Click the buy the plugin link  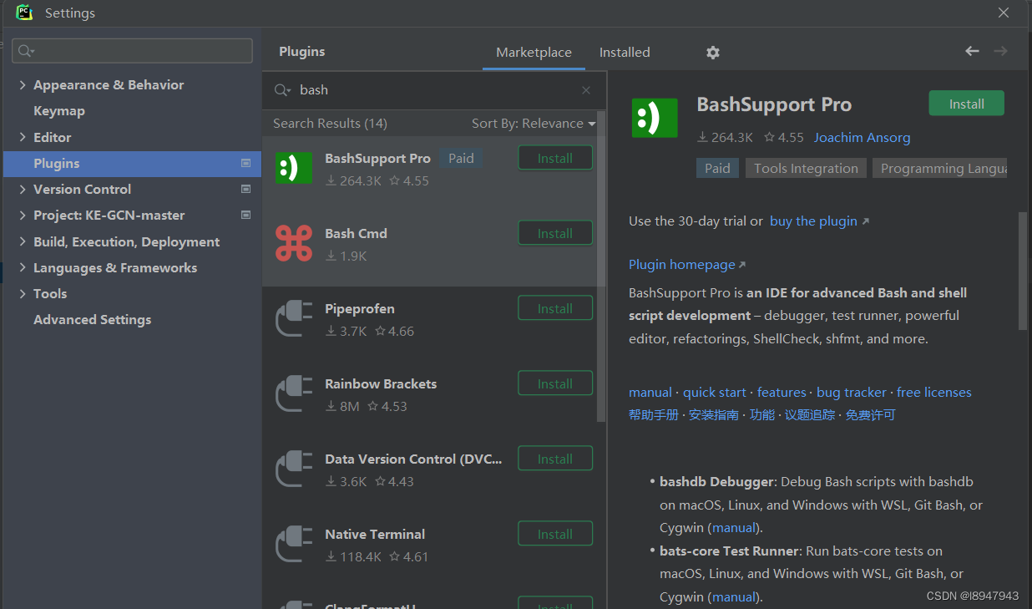click(x=813, y=221)
